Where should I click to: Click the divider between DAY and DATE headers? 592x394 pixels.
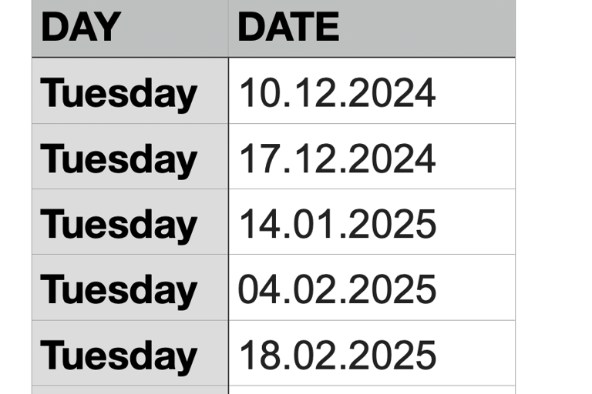(228, 28)
